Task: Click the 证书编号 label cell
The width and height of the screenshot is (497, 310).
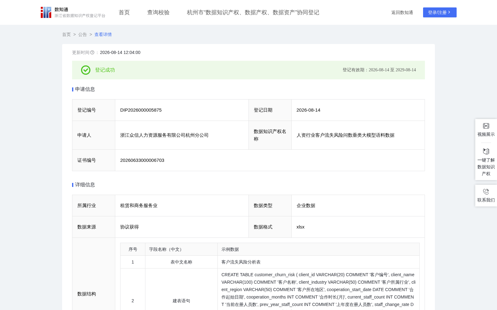Action: pos(93,160)
